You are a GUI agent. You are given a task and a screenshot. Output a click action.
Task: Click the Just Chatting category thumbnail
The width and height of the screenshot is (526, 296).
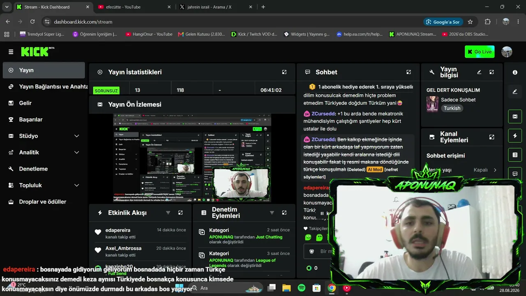point(432,104)
